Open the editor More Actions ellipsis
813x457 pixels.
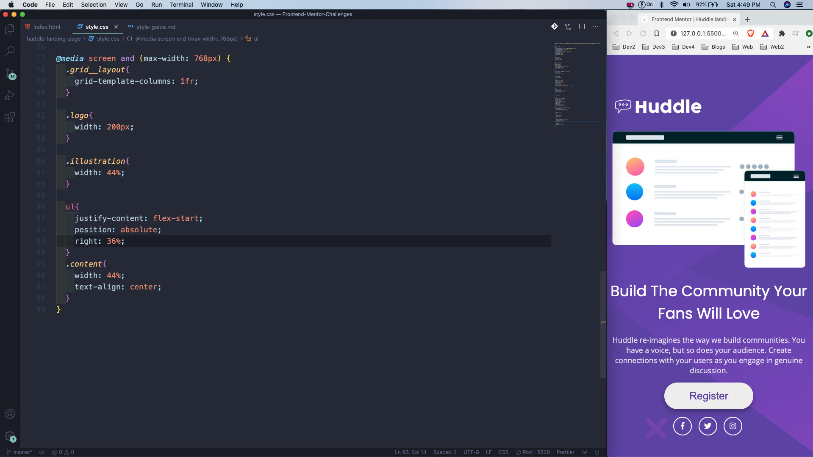click(x=595, y=27)
